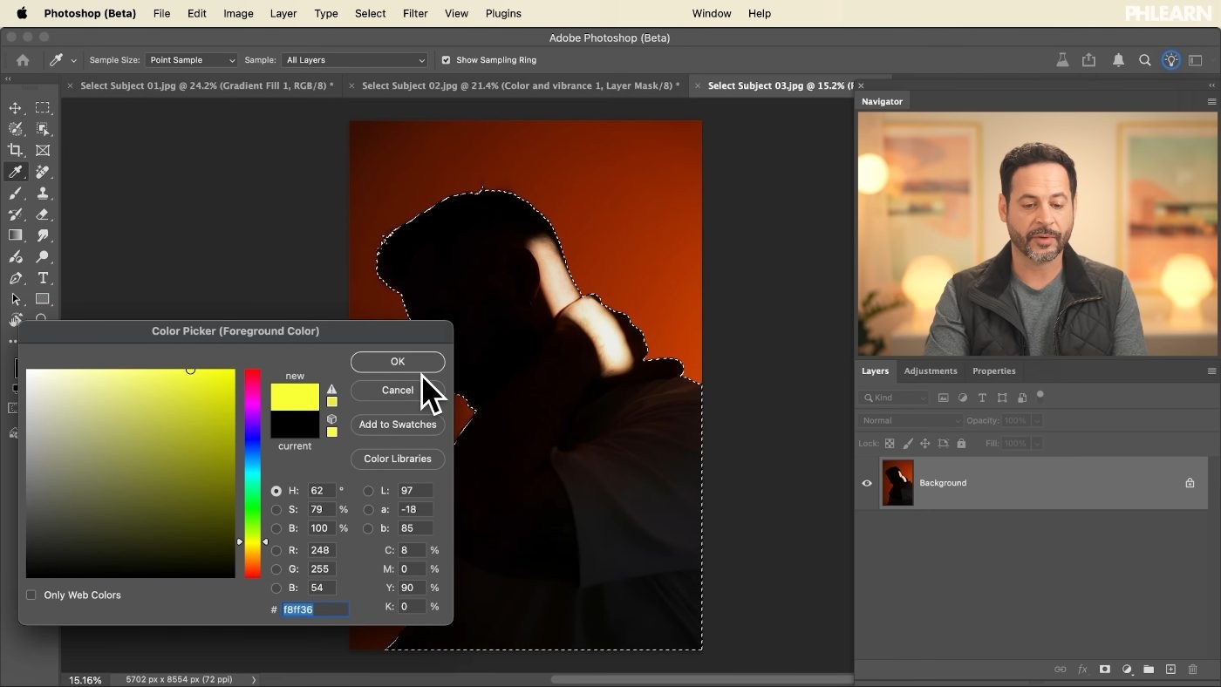
Task: Open the Kind layer filter dropdown
Action: pyautogui.click(x=894, y=398)
